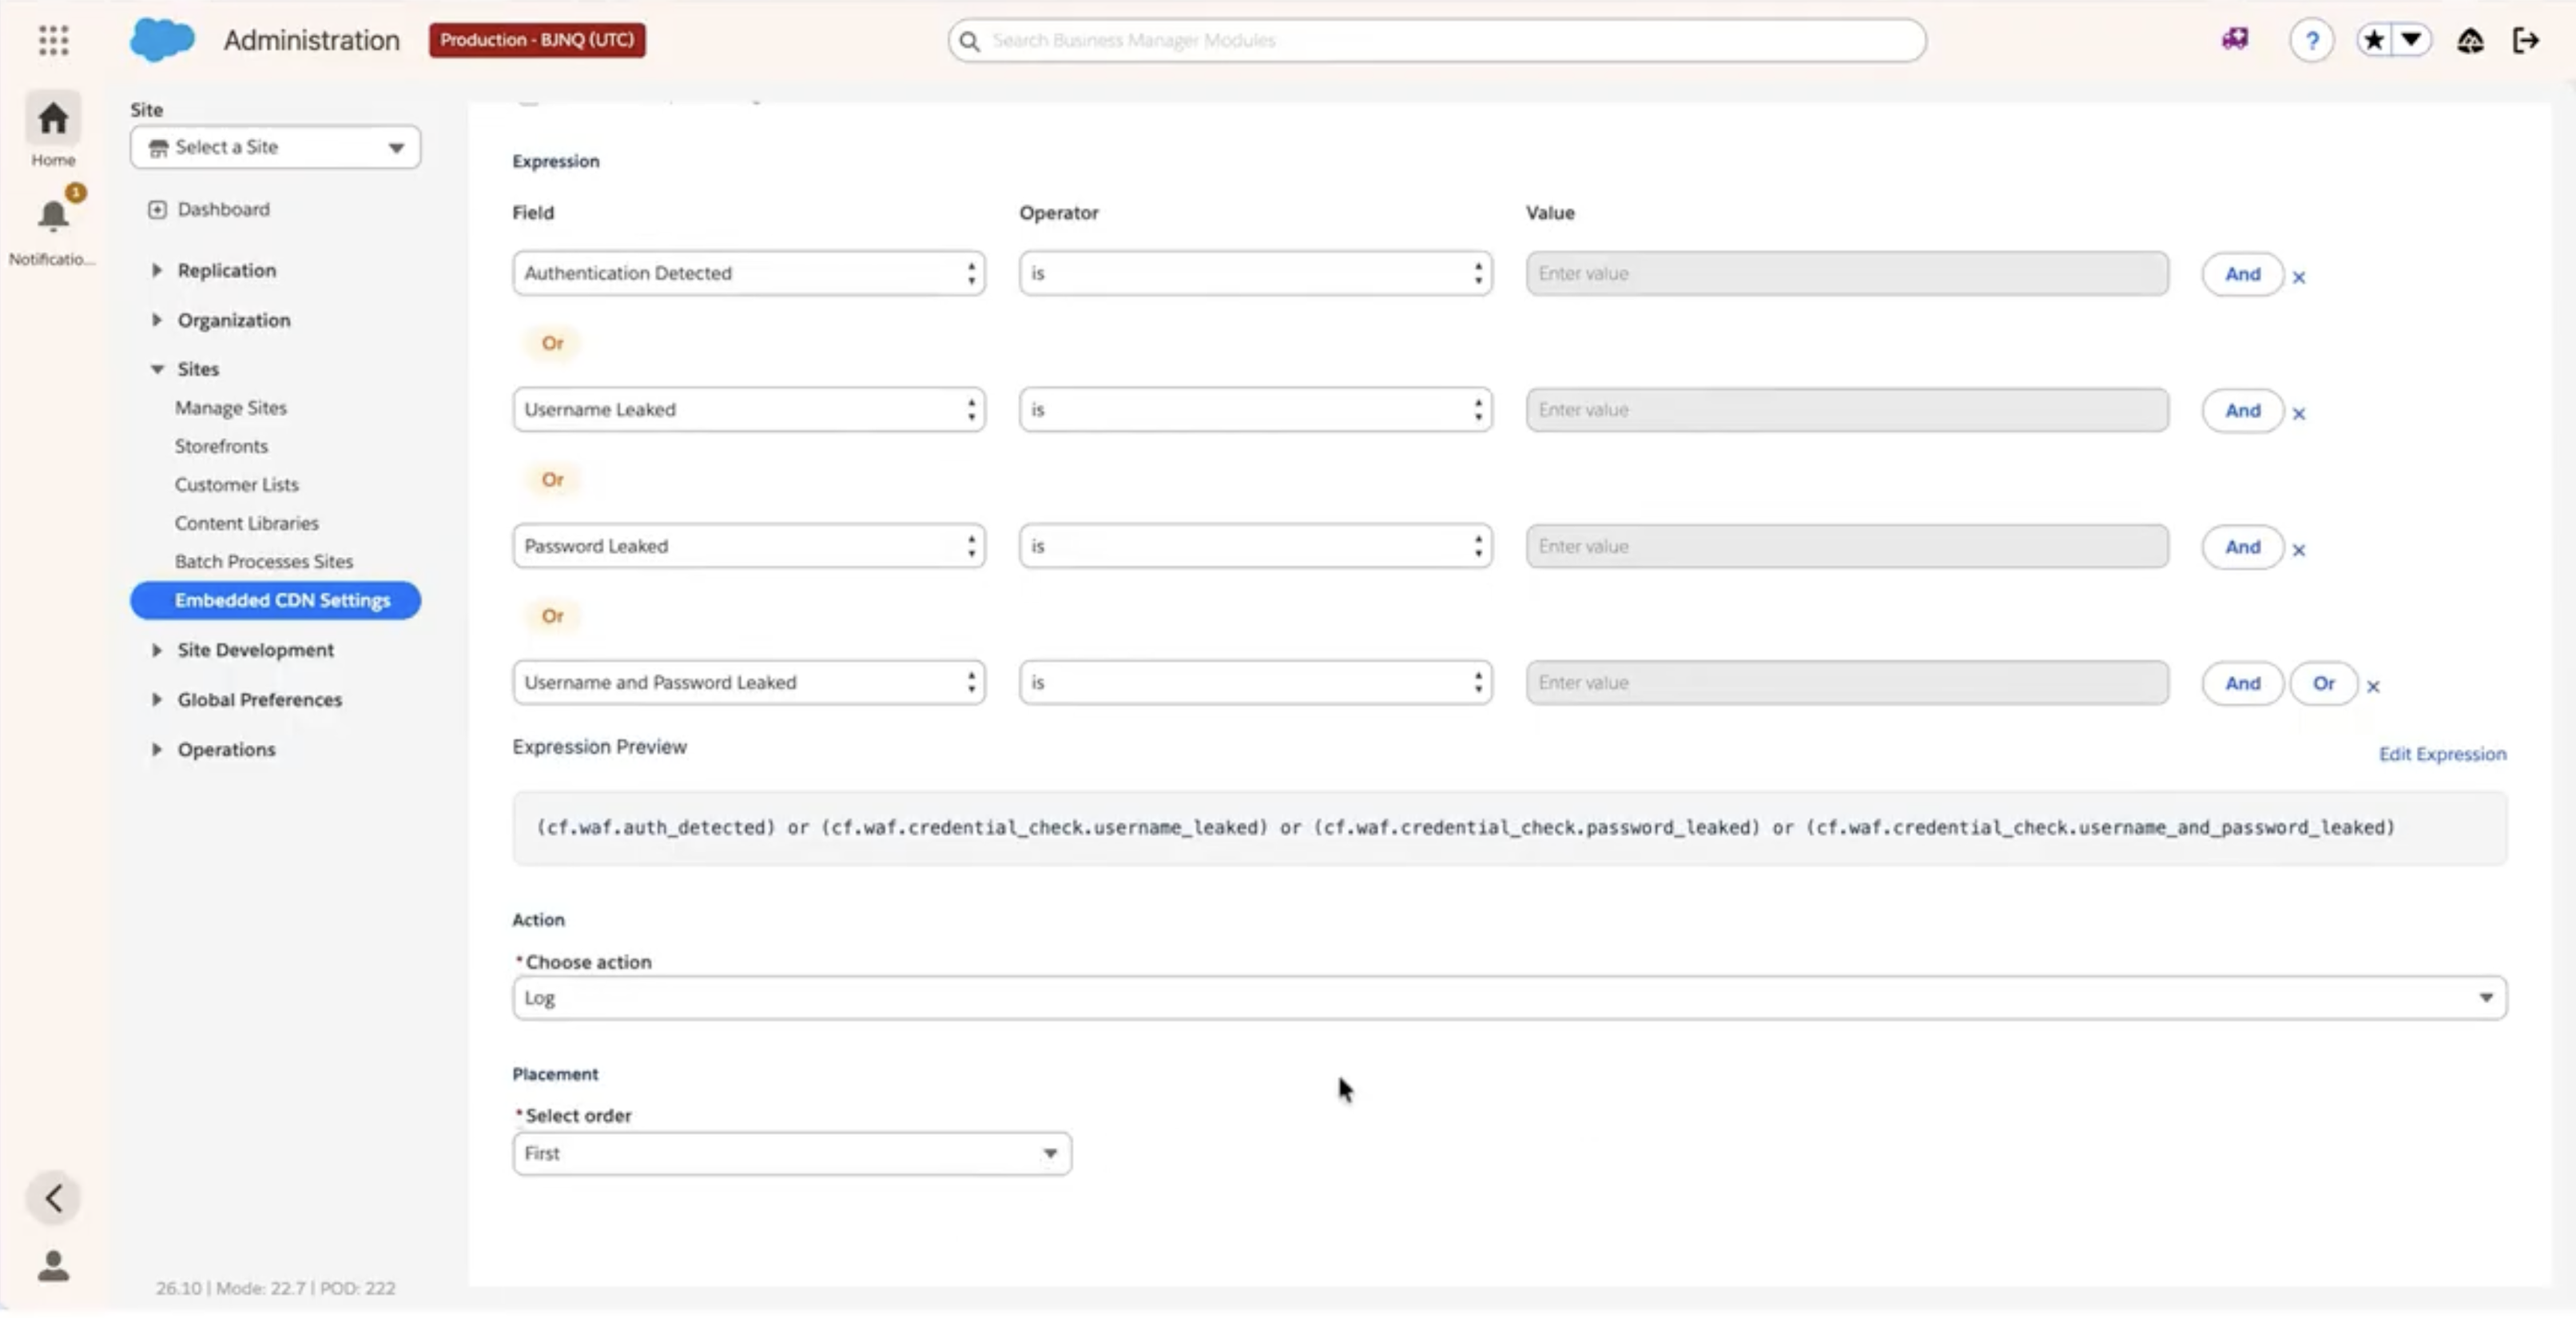2576x1318 pixels.
Task: Click the cloud alert icon in header
Action: 2470,41
